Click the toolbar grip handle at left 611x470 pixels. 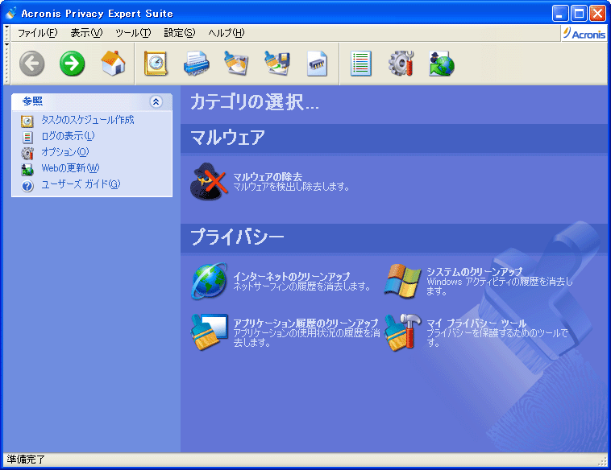point(6,64)
